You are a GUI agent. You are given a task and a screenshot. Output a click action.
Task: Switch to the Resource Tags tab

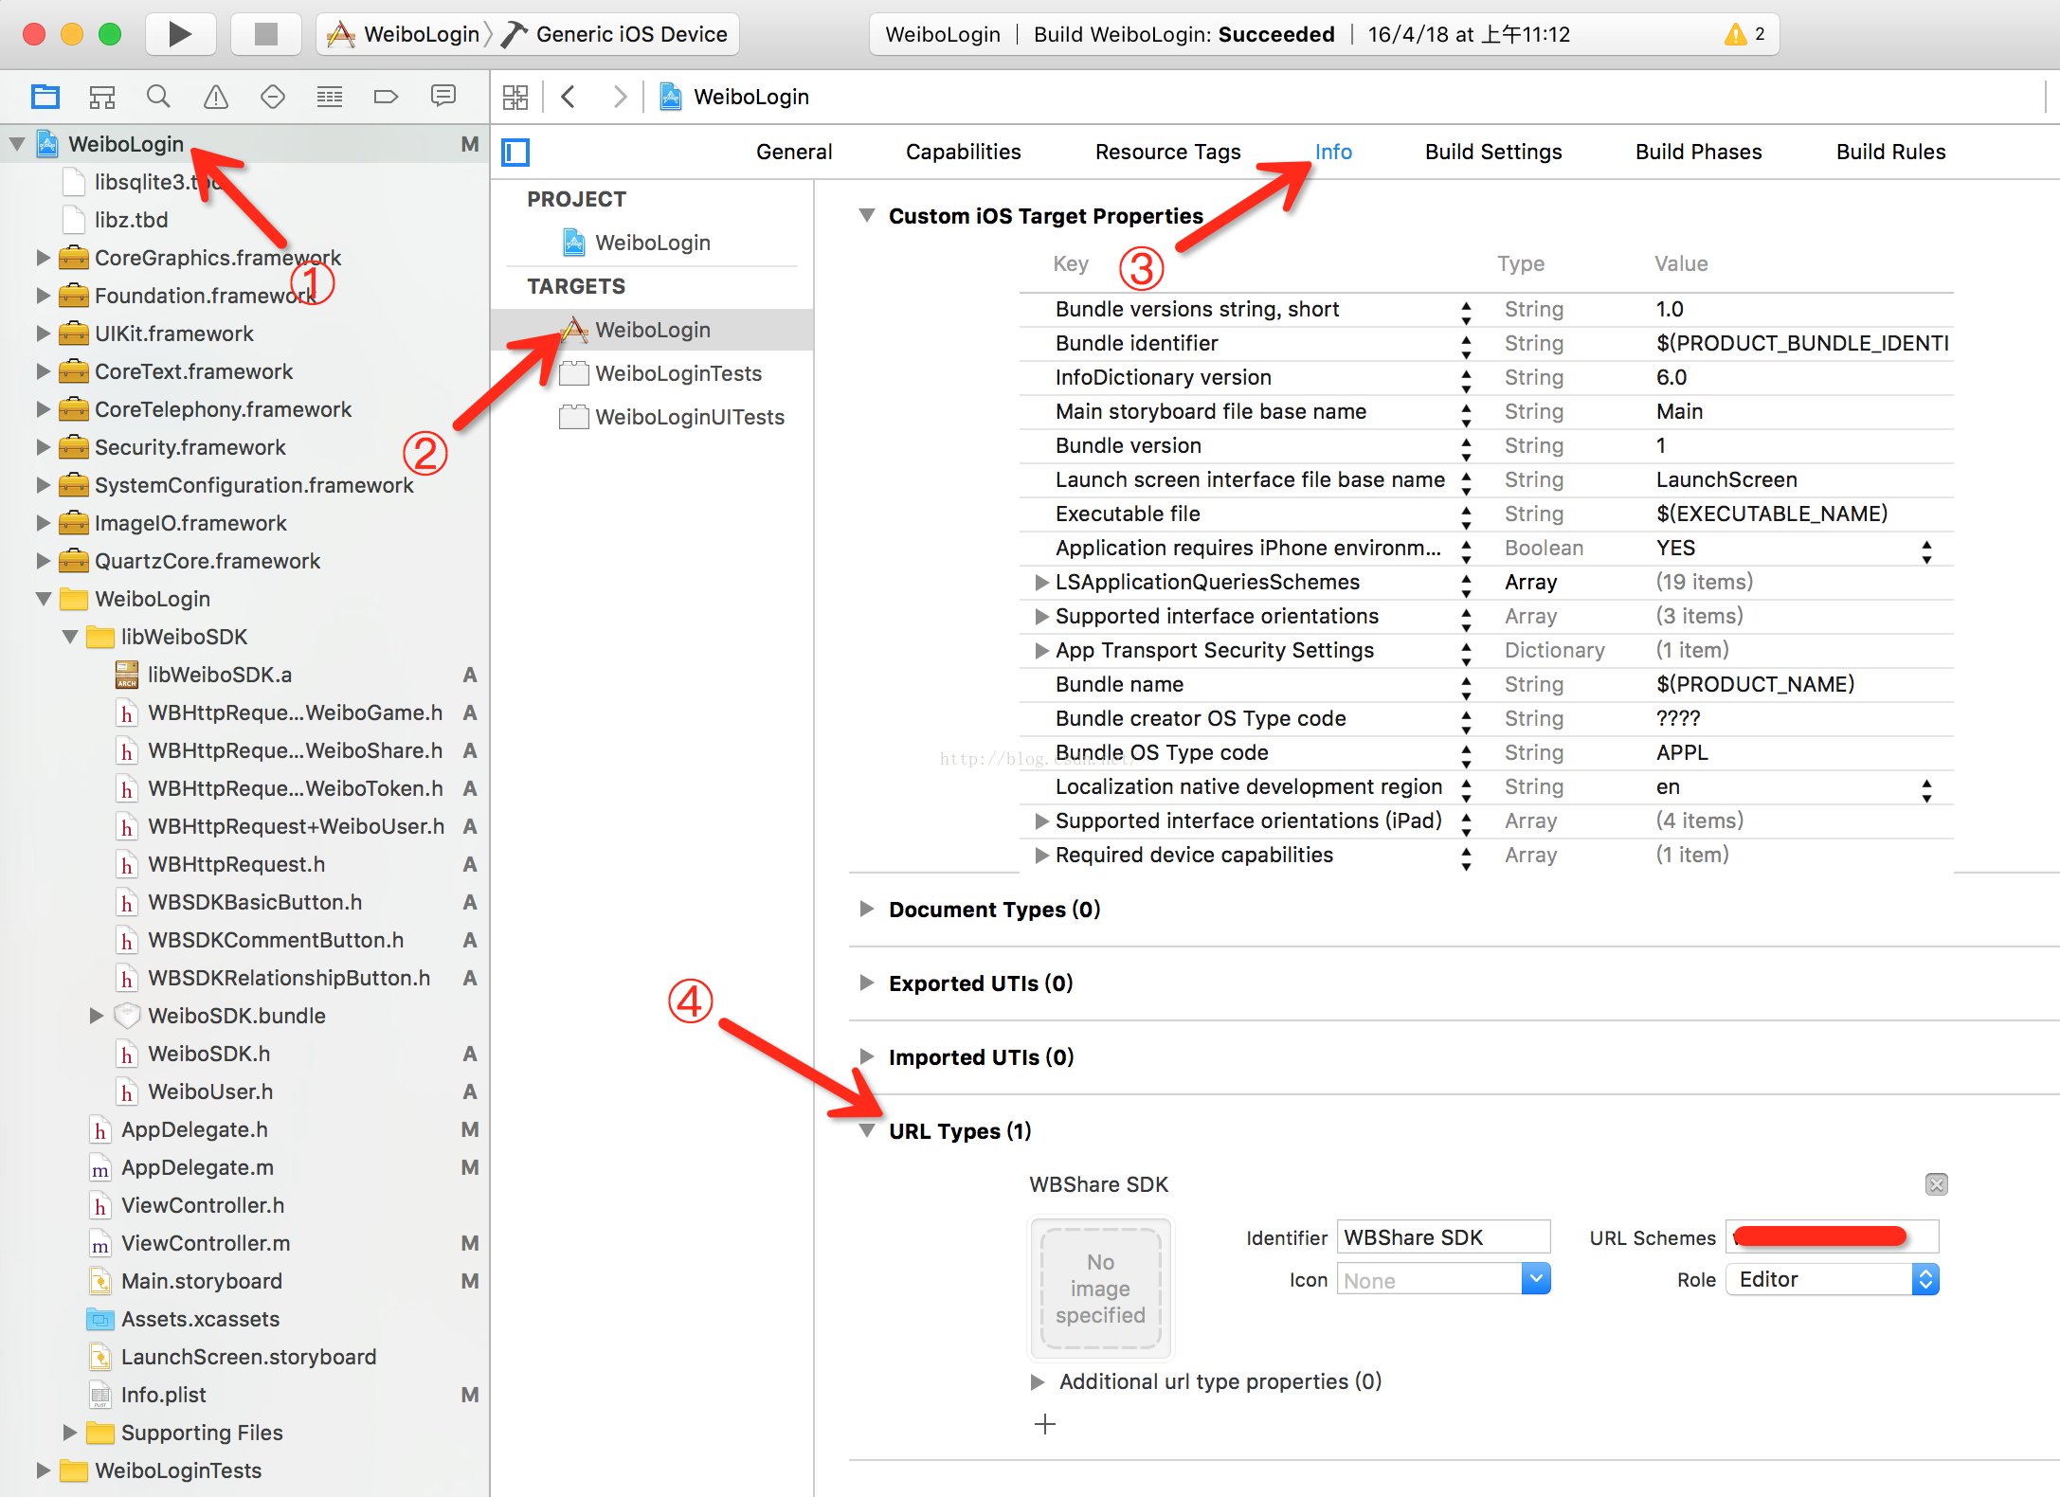tap(1167, 152)
